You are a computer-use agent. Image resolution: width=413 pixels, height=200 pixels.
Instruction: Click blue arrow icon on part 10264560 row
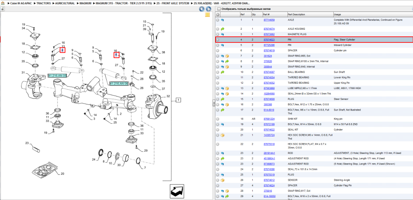tap(222, 94)
